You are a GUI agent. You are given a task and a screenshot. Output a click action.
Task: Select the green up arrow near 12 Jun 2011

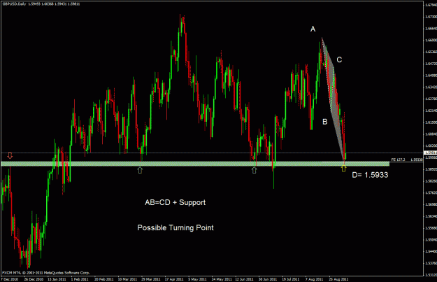[x=254, y=170]
